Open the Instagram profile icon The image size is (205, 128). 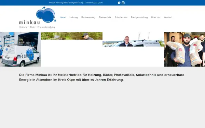click(123, 3)
